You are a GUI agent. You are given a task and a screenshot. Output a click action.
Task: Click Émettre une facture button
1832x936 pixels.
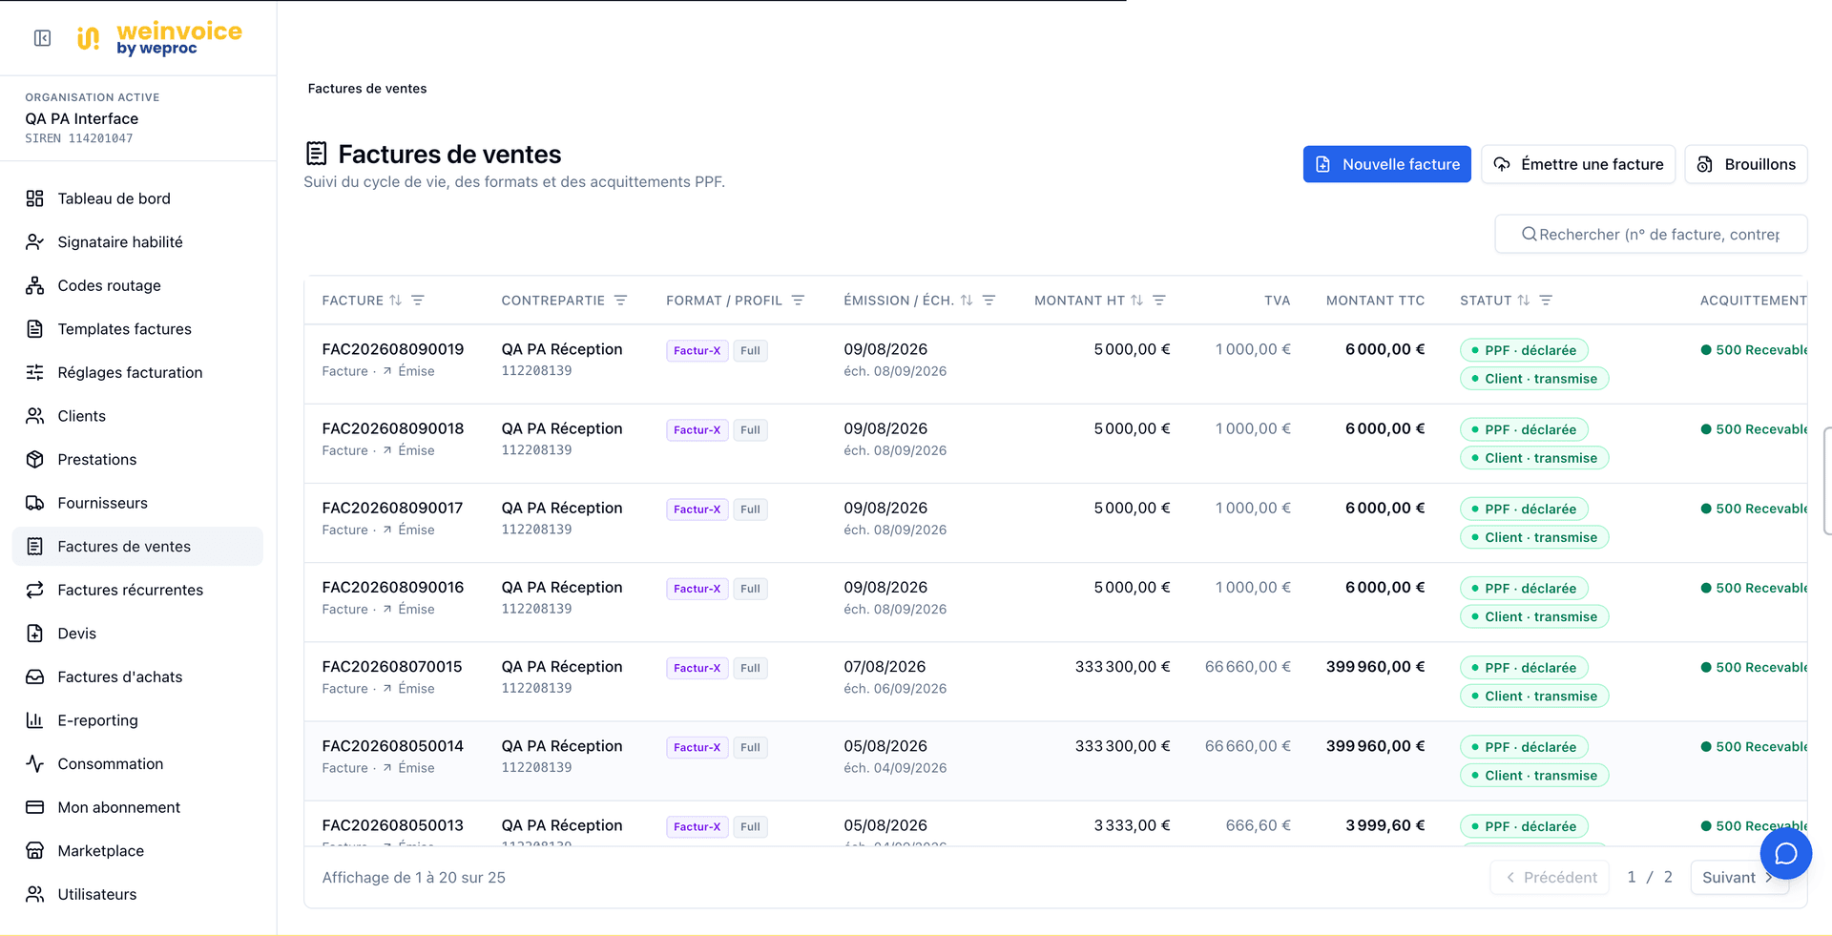point(1578,164)
